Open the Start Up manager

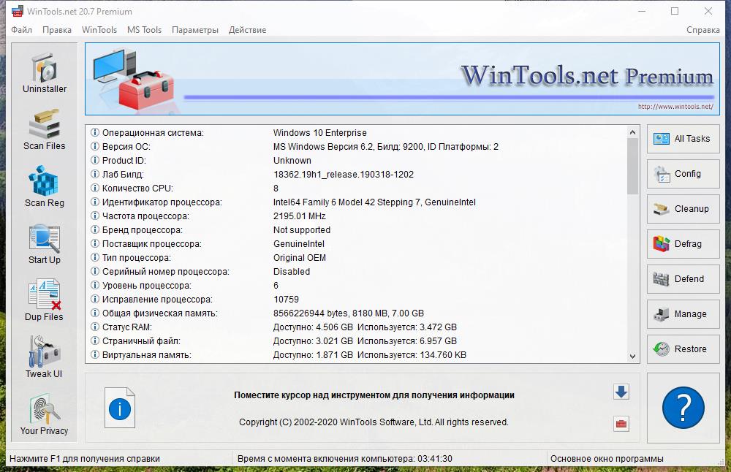point(45,244)
